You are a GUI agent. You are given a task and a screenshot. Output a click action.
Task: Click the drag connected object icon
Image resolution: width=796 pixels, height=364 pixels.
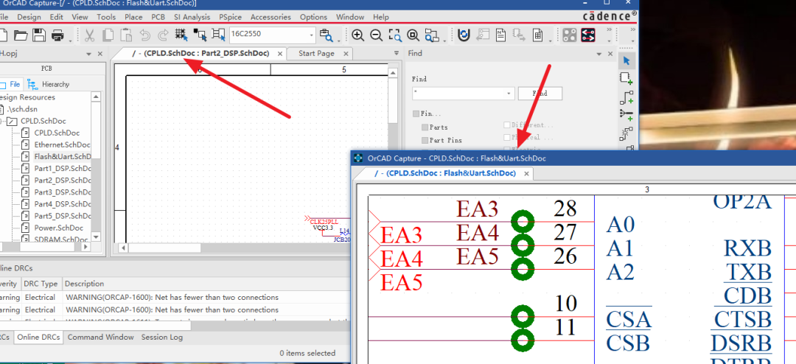pyautogui.click(x=218, y=35)
